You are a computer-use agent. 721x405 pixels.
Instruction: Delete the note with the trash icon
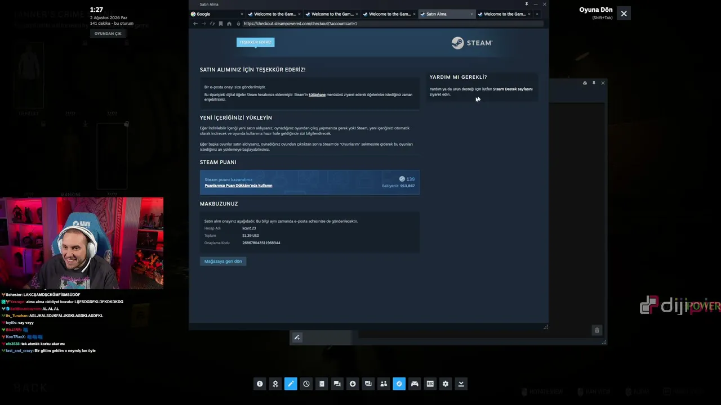pos(597,330)
